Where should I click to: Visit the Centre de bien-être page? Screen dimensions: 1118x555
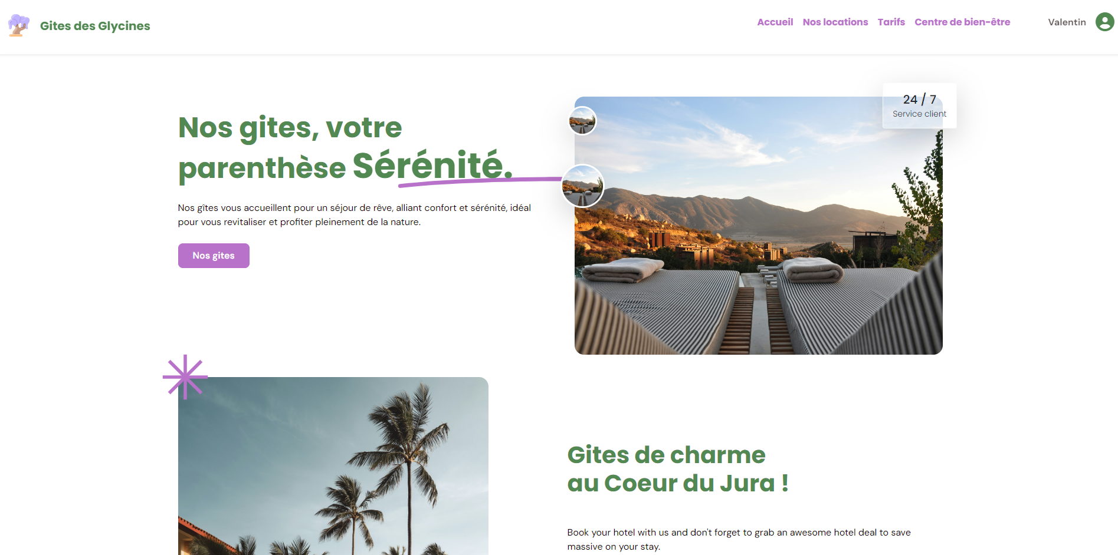coord(962,22)
